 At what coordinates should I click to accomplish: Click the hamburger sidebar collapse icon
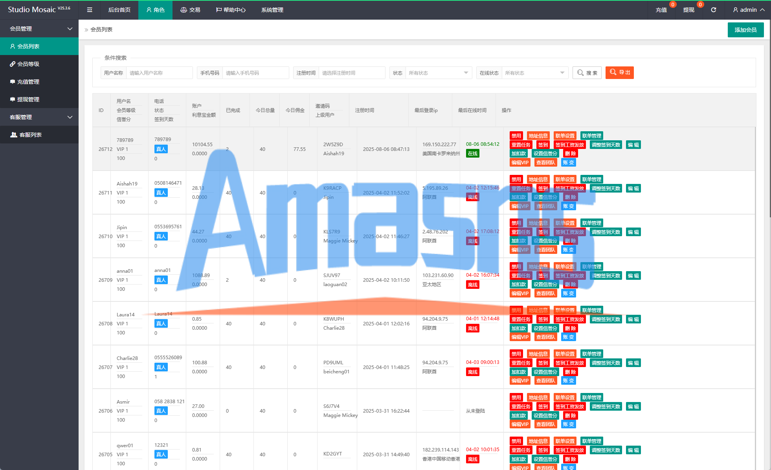(x=90, y=10)
